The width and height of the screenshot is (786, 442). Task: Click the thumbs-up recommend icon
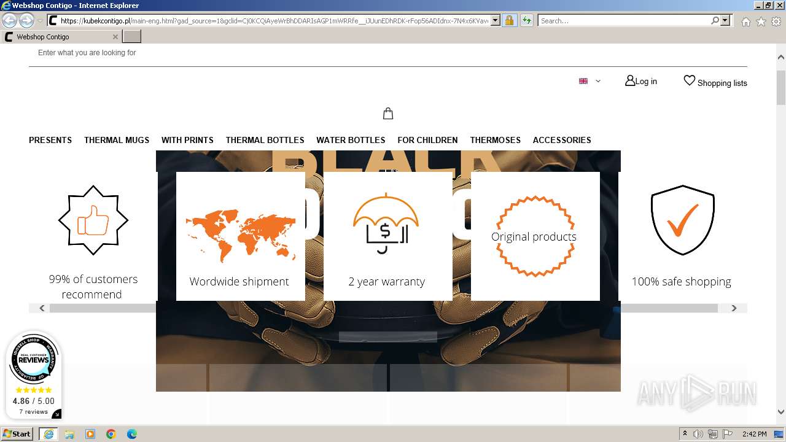tap(93, 220)
